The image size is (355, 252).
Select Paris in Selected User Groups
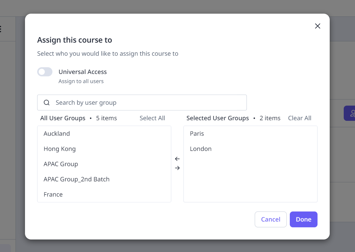(197, 133)
